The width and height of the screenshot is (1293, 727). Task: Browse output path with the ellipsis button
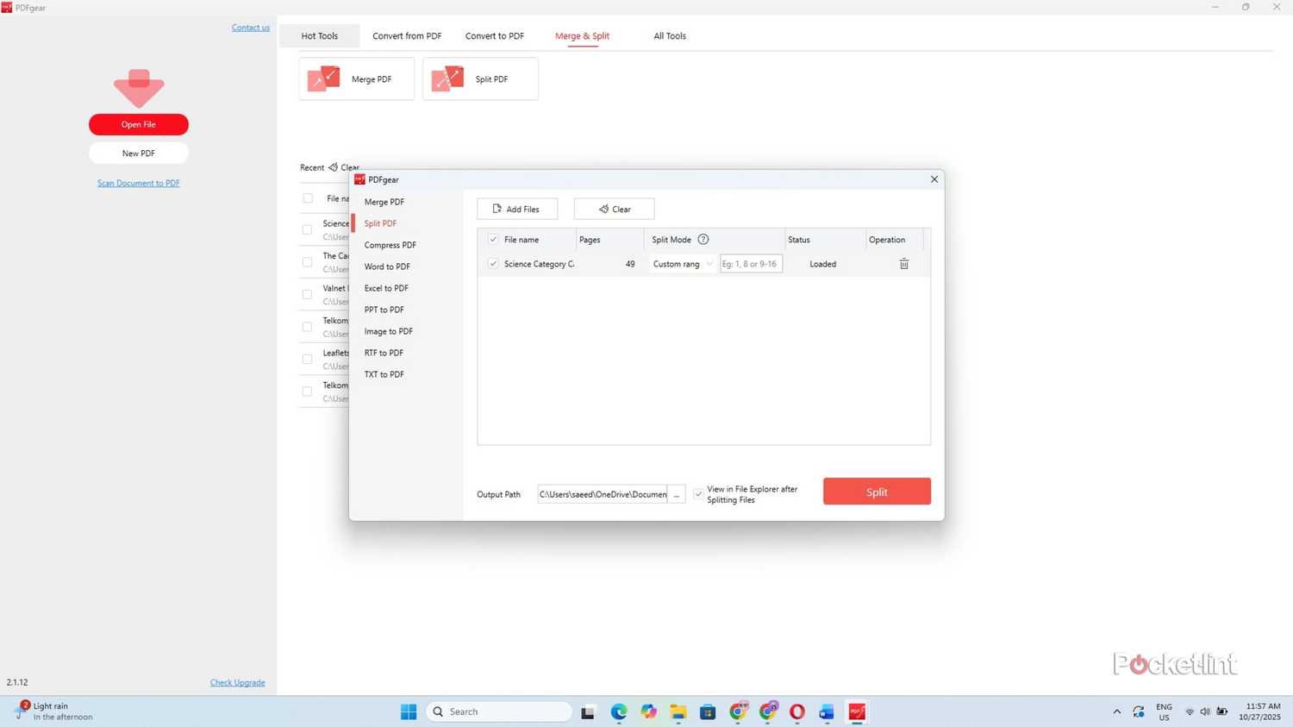(677, 494)
